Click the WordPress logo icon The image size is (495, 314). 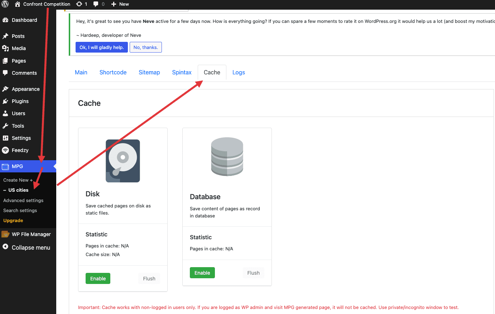pyautogui.click(x=5, y=4)
